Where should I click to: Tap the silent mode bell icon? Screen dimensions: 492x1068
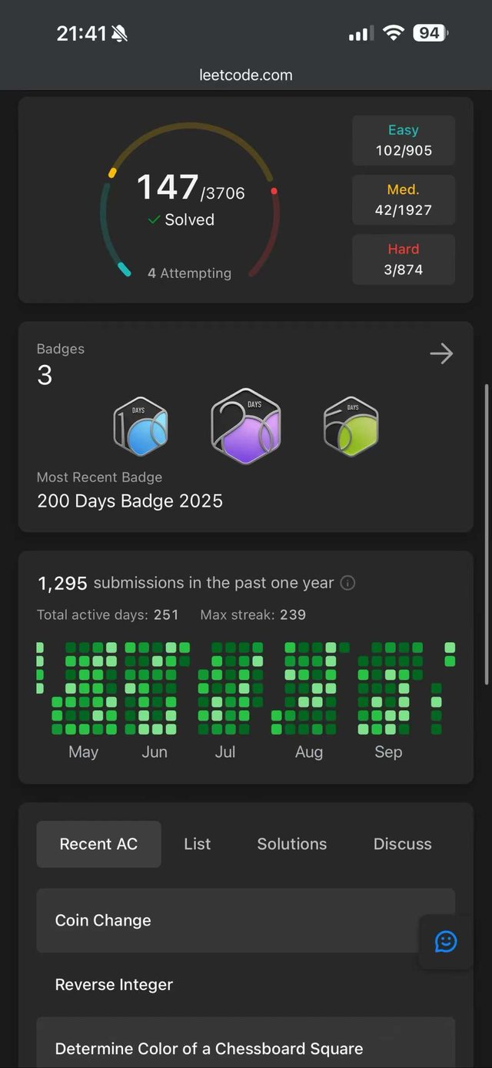coord(119,33)
